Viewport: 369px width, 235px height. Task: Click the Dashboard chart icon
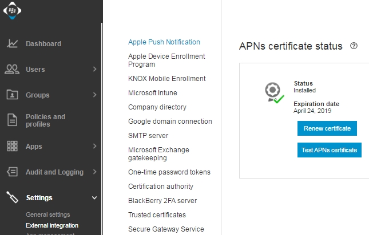point(12,44)
